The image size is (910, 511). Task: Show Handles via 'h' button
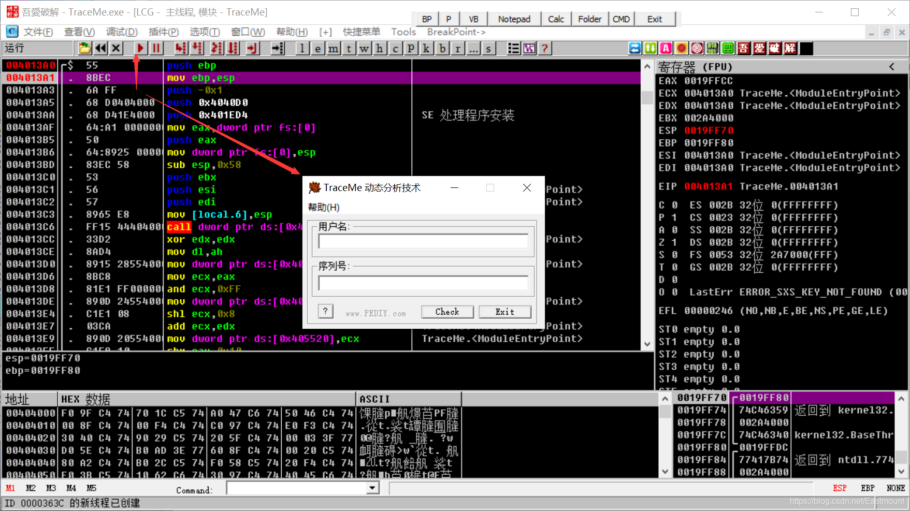[x=380, y=48]
